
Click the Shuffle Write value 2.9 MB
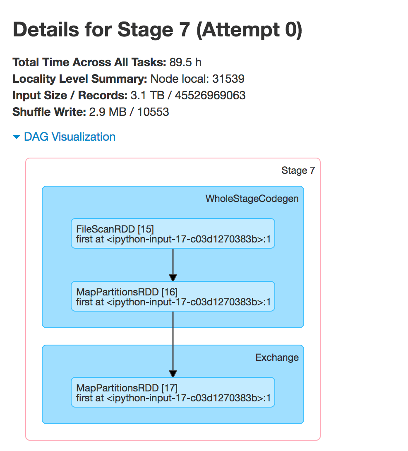coord(106,112)
